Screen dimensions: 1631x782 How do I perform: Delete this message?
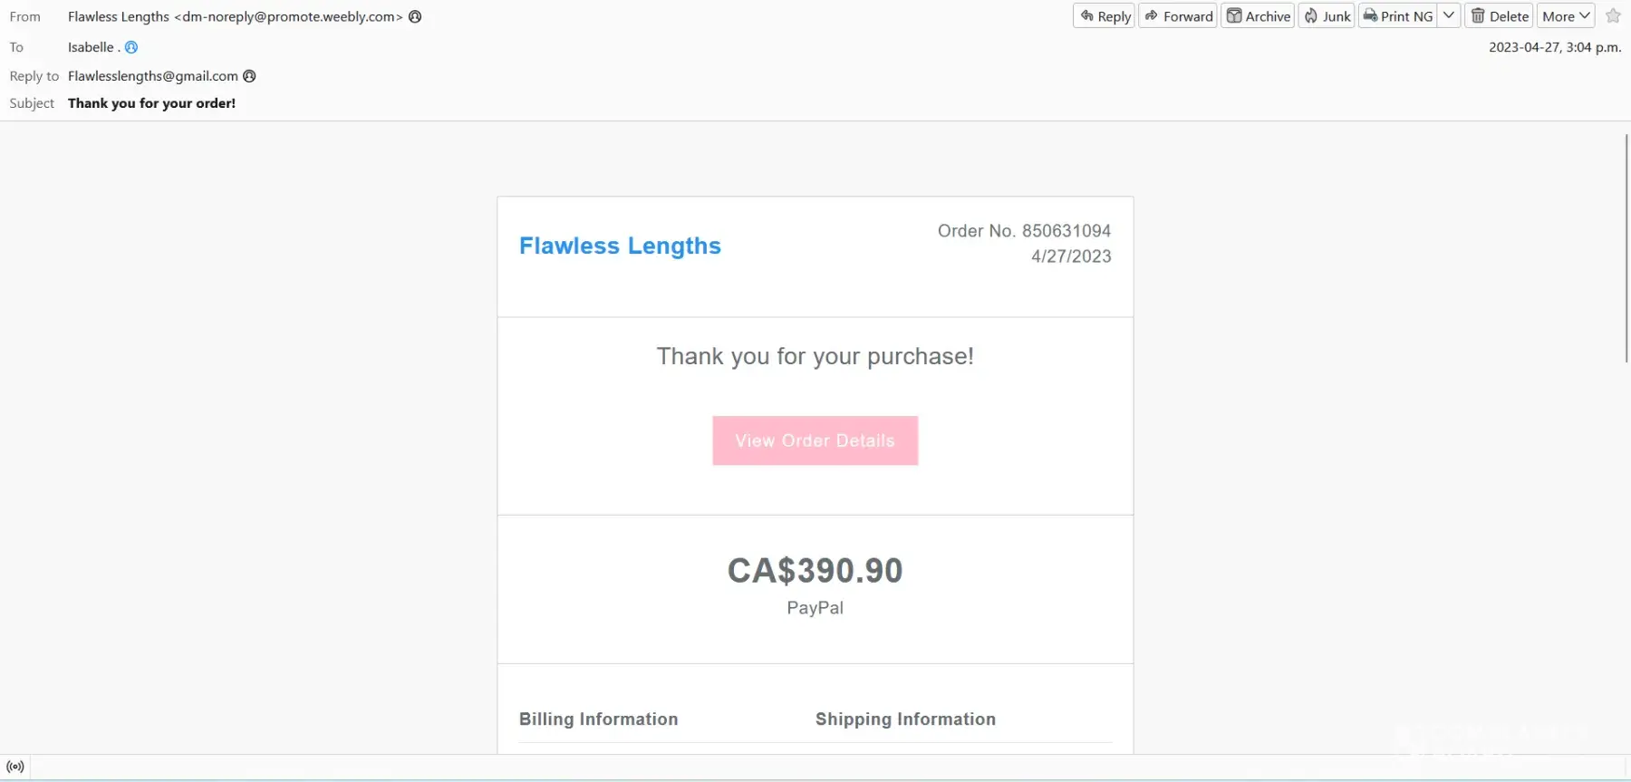tap(1500, 16)
